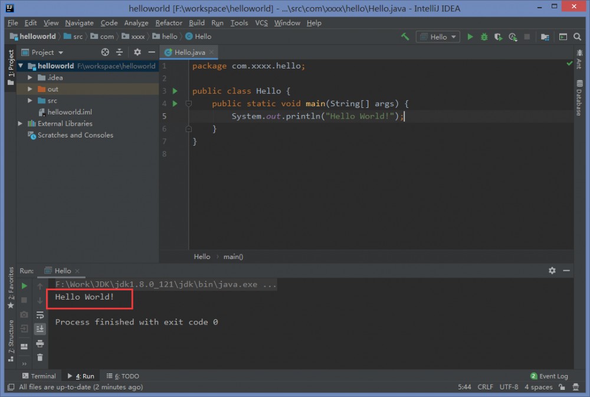
Task: Run the Hello application with the green Run icon
Action: coord(470,37)
